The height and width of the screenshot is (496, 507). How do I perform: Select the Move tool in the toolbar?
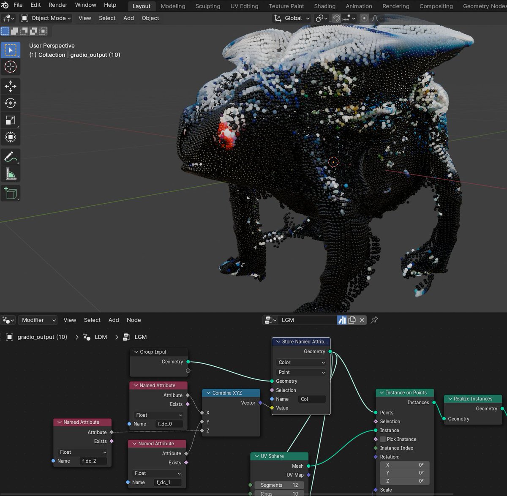(x=10, y=86)
